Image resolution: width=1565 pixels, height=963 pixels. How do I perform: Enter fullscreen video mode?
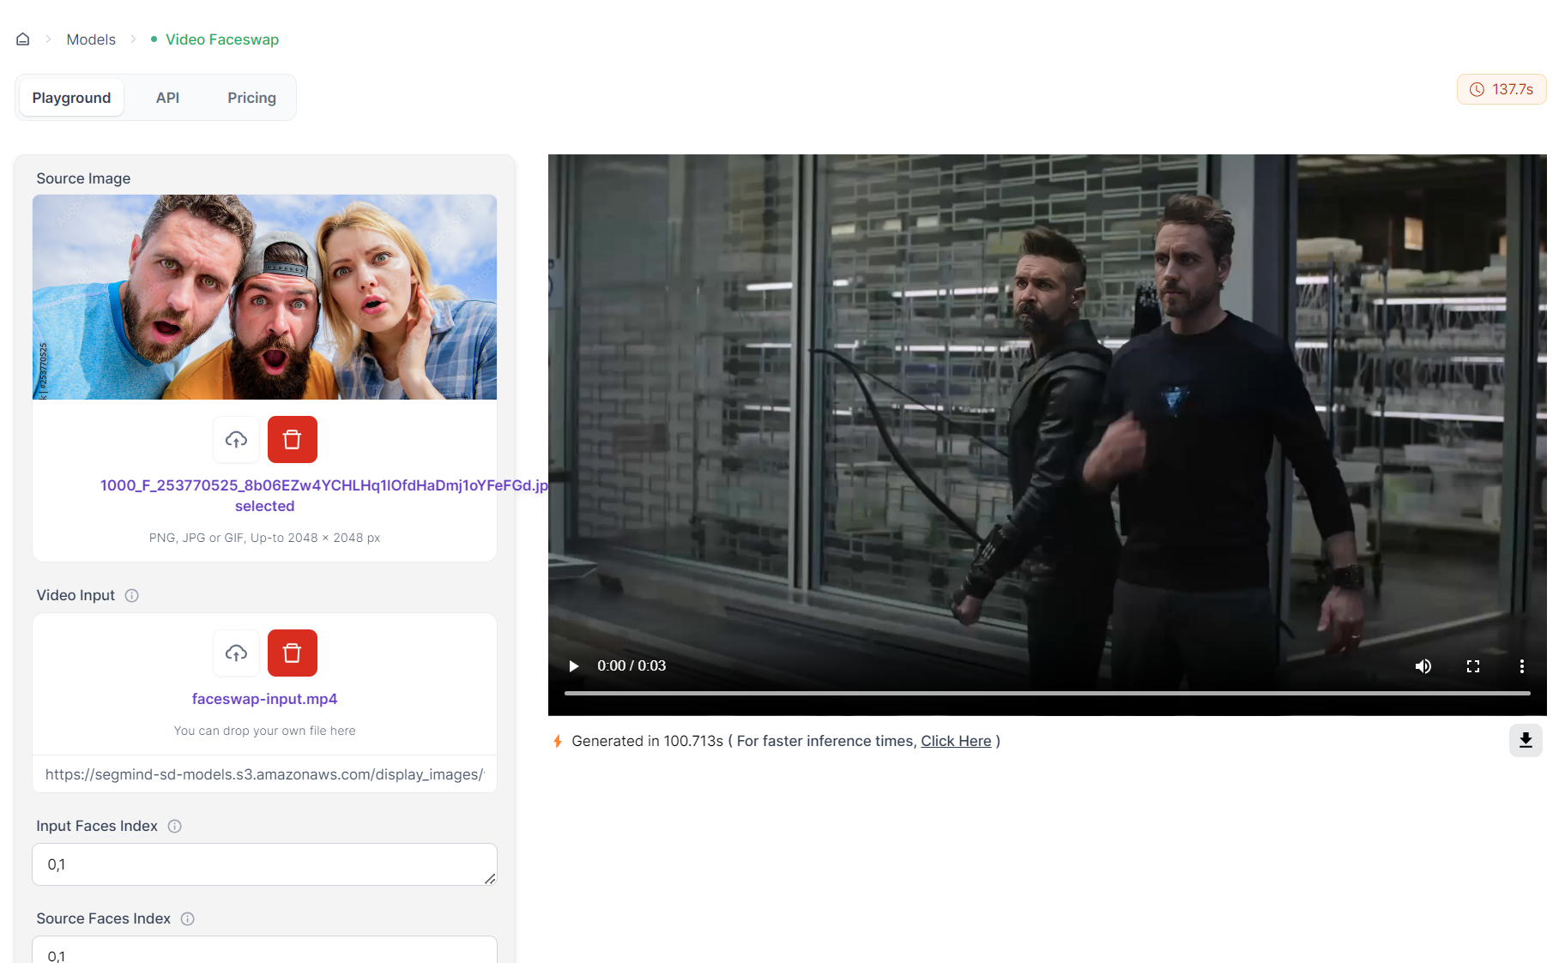pyautogui.click(x=1473, y=666)
